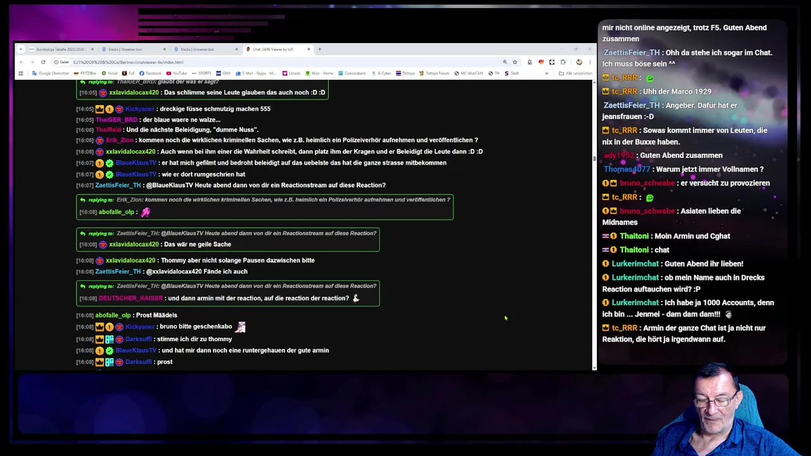Click Thaitoni 'Moin Armin und Cghat' in overlay chat

692,236
